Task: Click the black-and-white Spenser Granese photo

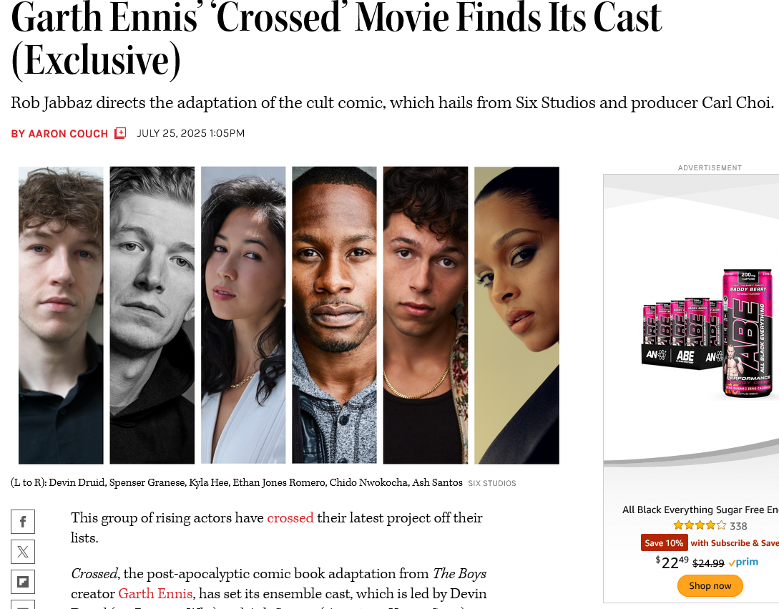Action: point(152,315)
